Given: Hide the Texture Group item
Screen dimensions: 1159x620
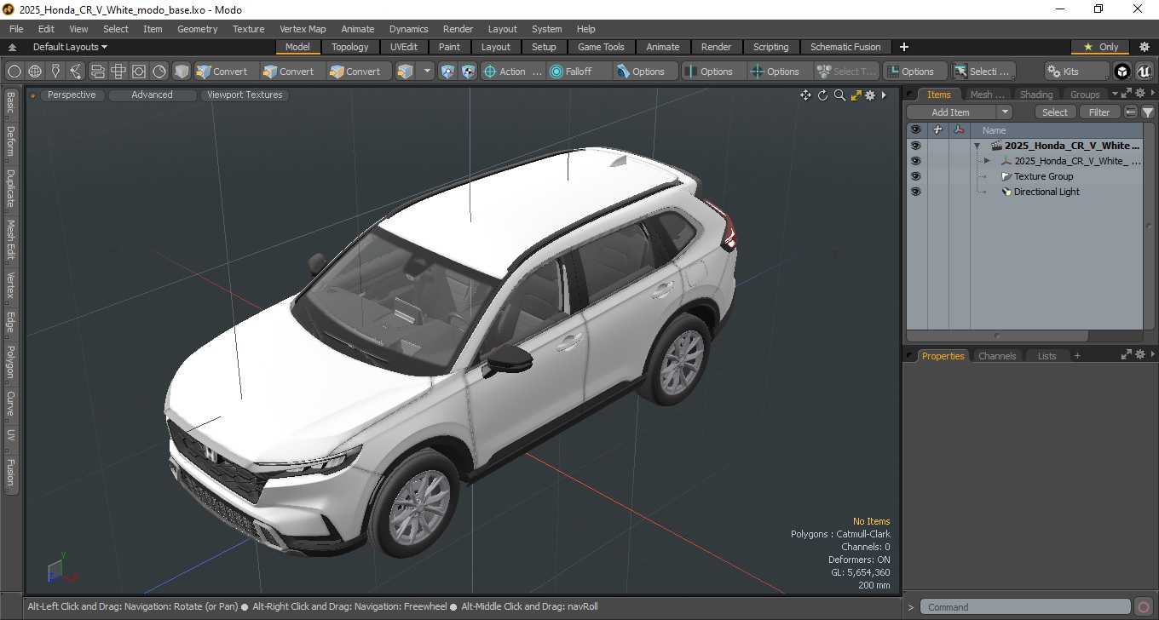Looking at the screenshot, I should point(915,176).
